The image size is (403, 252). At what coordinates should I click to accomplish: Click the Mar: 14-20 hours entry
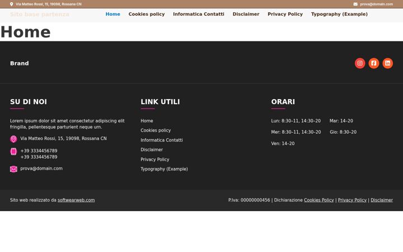[x=341, y=121]
